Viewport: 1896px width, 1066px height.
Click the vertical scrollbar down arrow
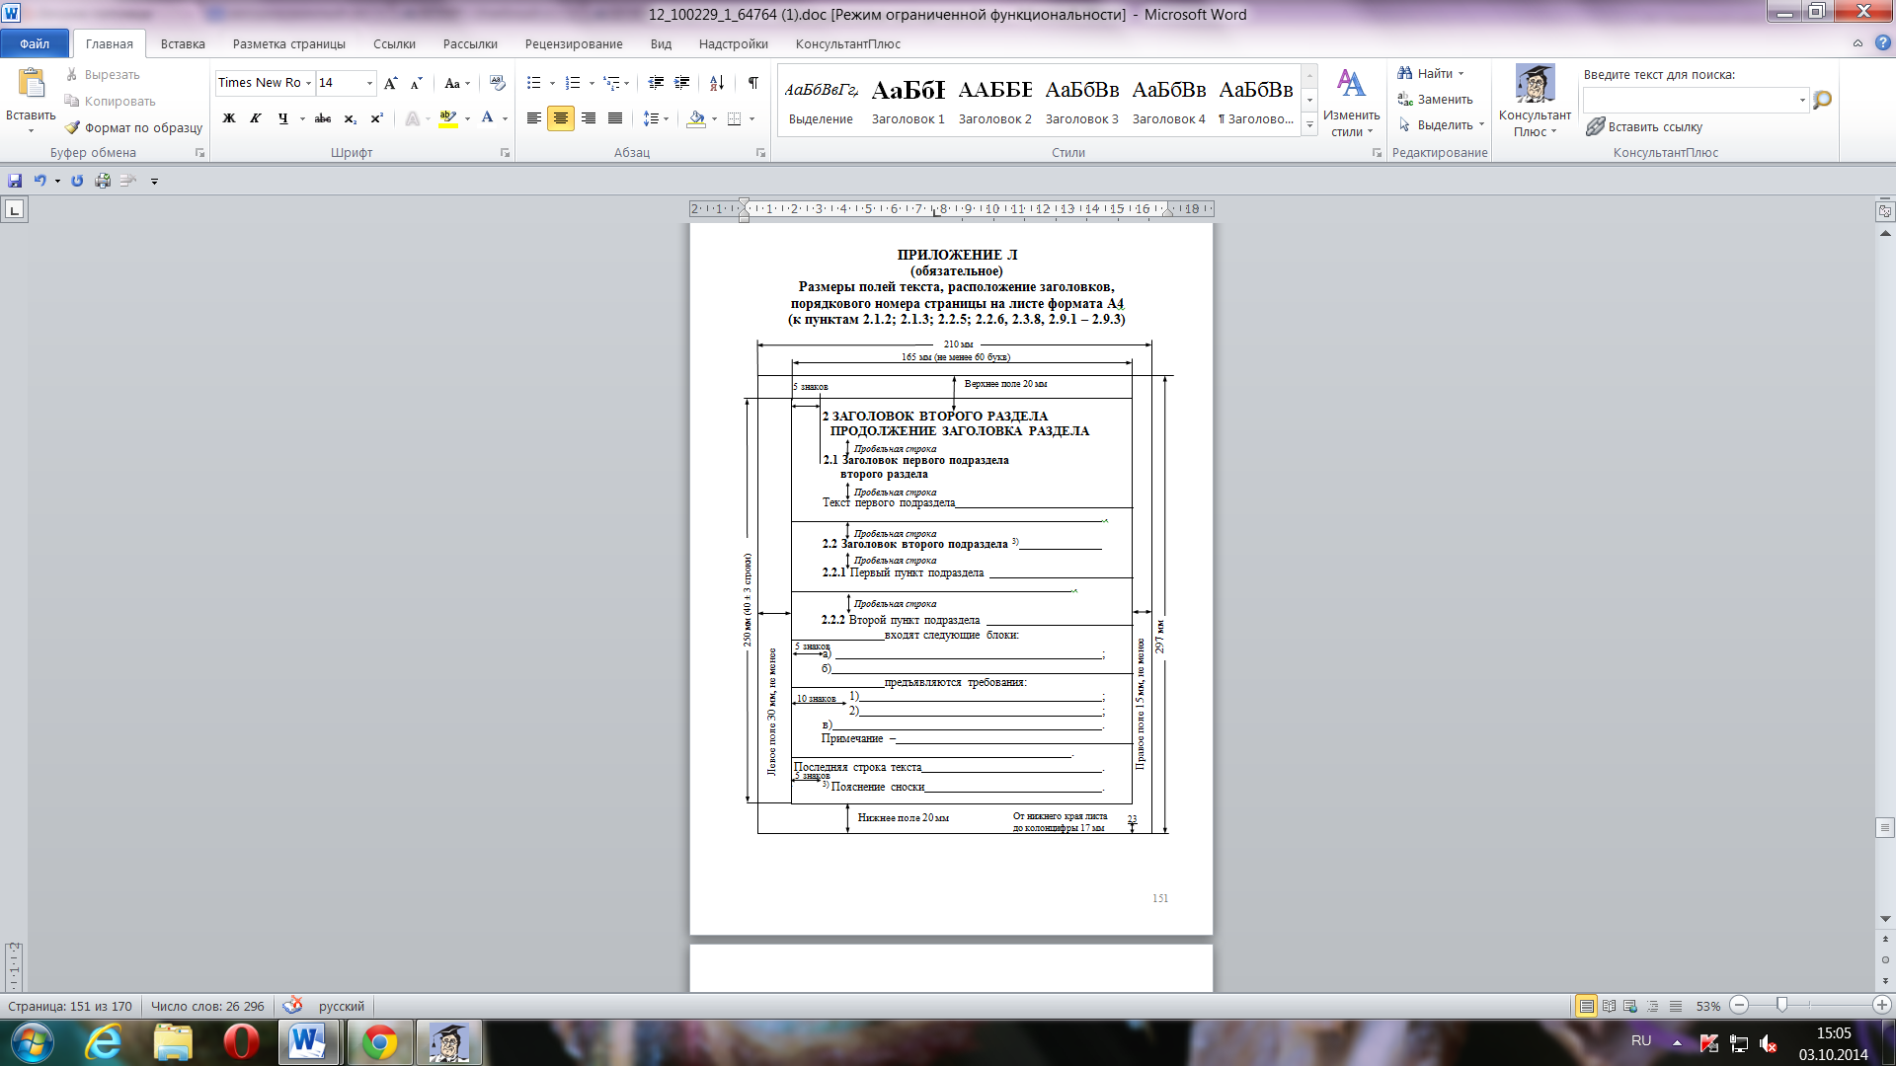point(1885,919)
